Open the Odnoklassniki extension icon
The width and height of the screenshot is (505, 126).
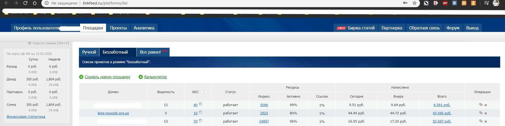[473, 3]
